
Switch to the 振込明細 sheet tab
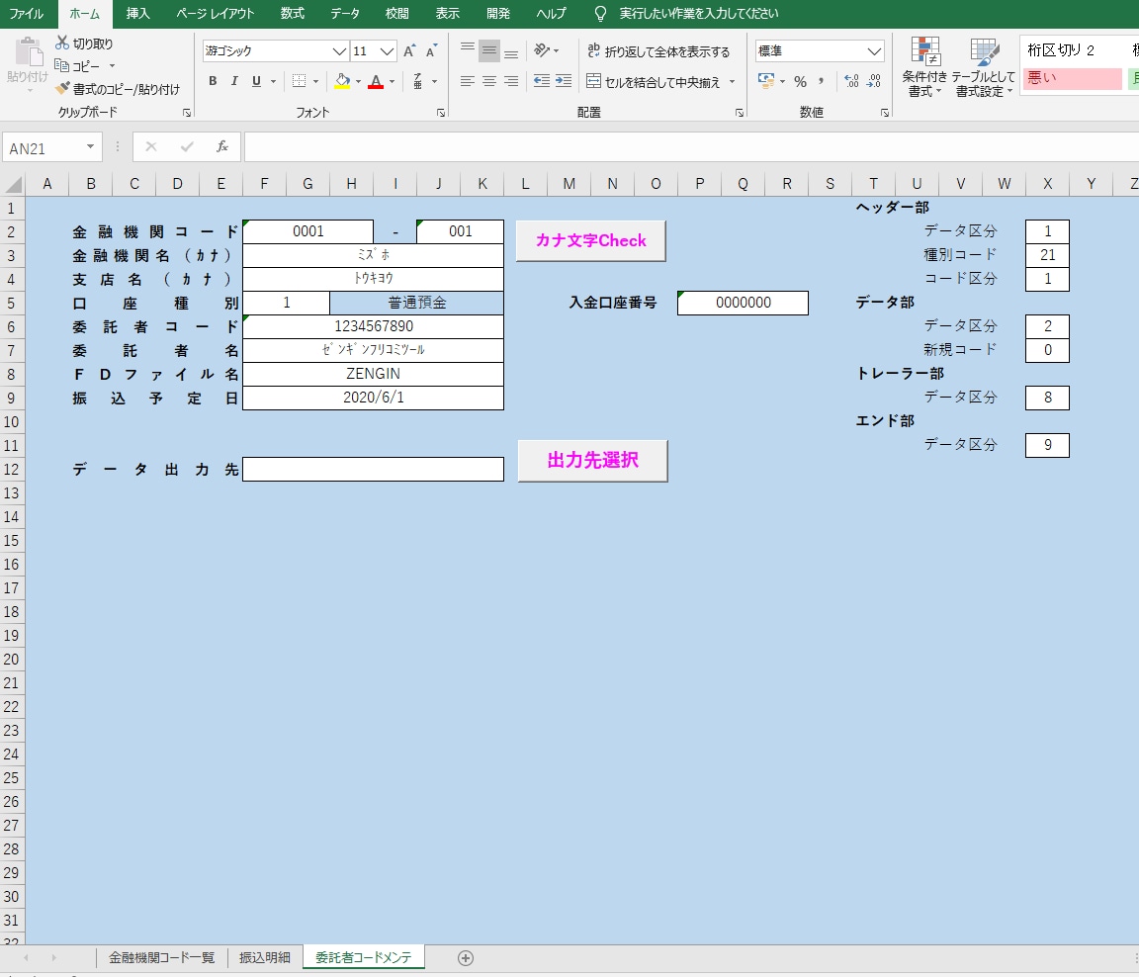point(265,957)
